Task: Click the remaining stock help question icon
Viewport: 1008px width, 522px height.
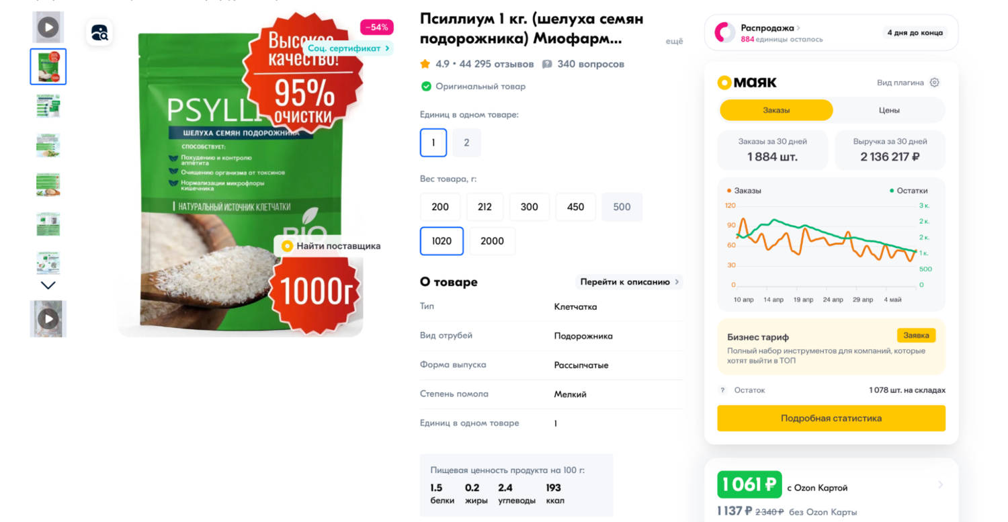Action: click(722, 390)
